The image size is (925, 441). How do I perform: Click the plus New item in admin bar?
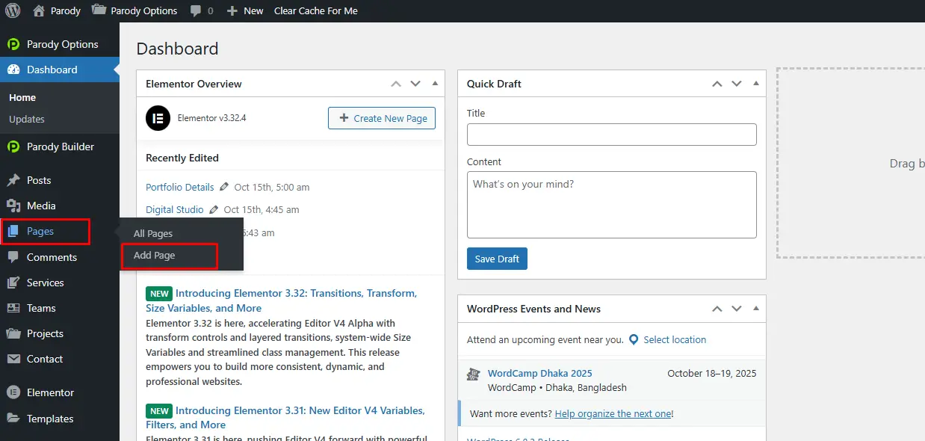[x=245, y=10]
